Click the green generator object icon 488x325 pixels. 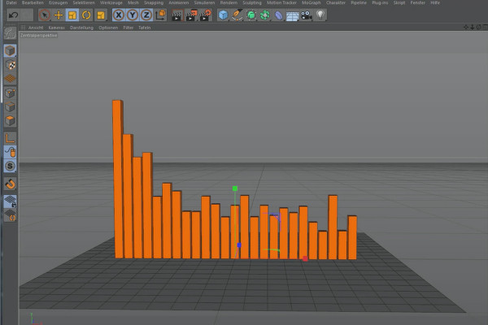pyautogui.click(x=251, y=15)
